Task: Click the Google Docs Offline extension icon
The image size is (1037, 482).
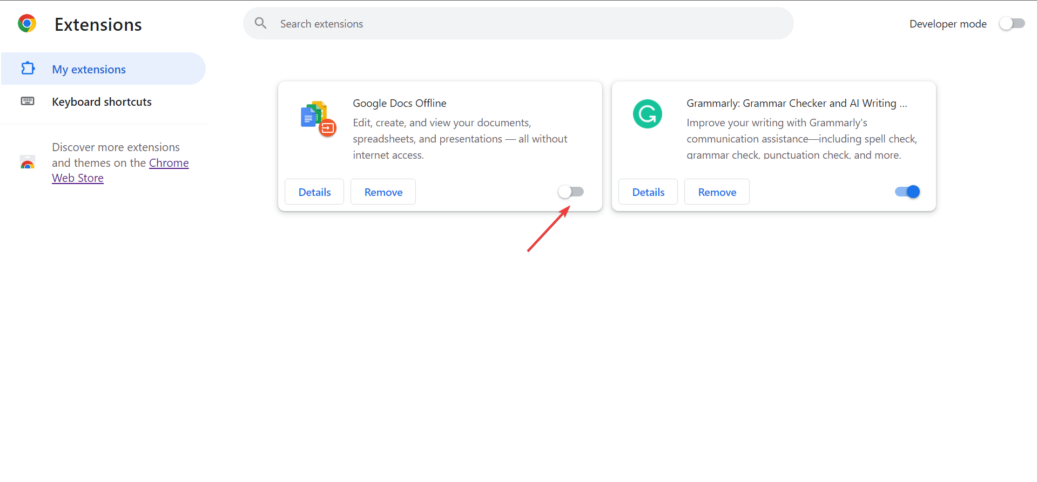Action: point(318,119)
